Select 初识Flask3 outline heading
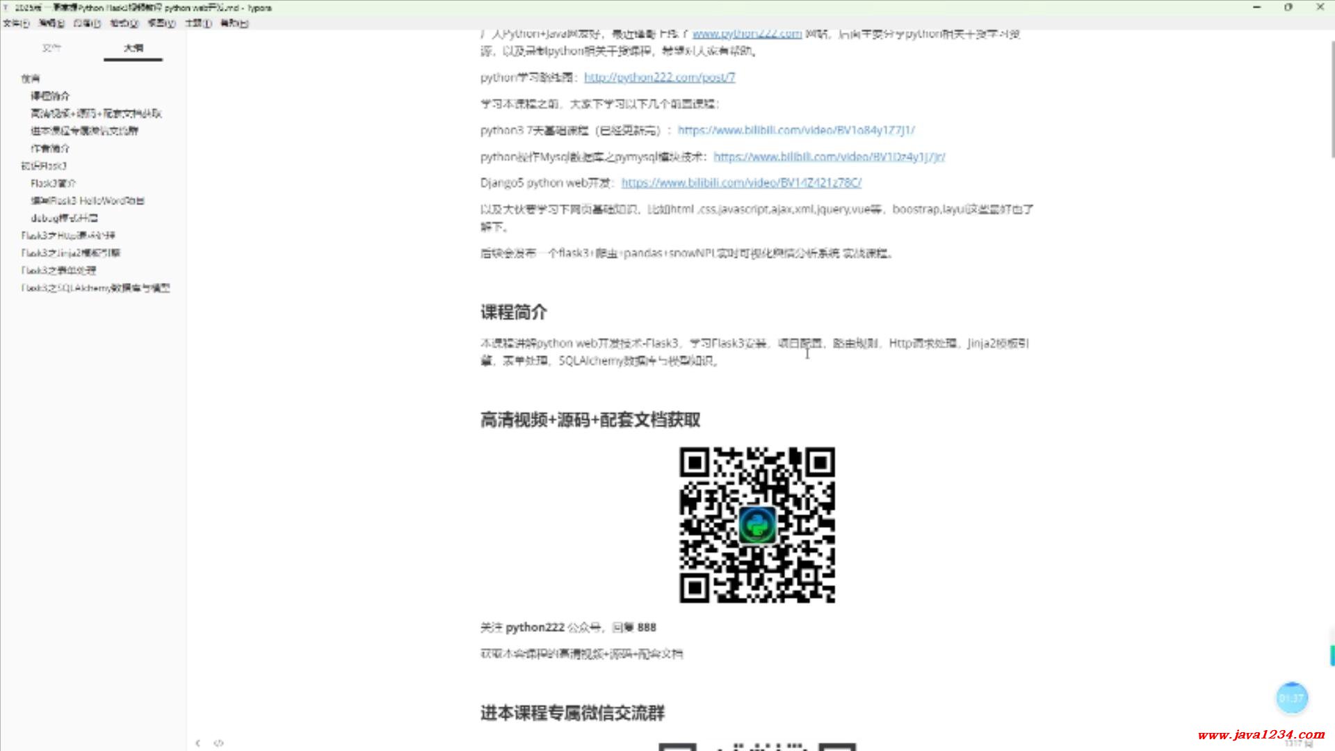This screenshot has height=751, width=1335. tap(44, 165)
